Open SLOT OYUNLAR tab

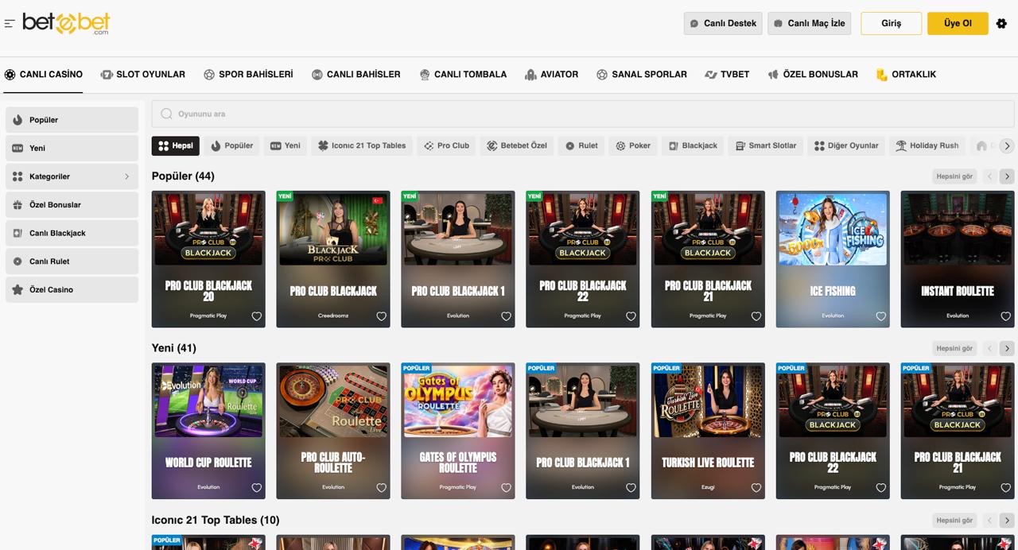(143, 75)
